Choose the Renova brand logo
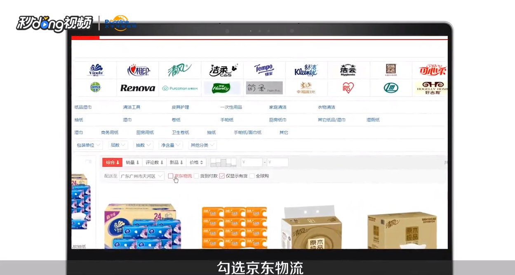 [x=138, y=88]
